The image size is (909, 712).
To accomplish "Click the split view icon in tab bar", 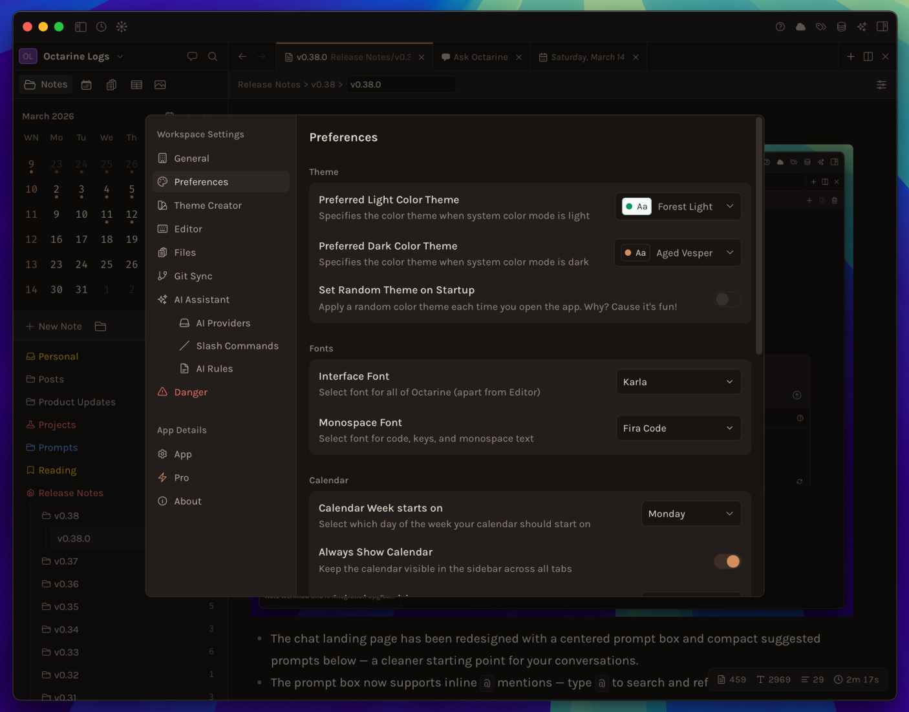I will (868, 56).
